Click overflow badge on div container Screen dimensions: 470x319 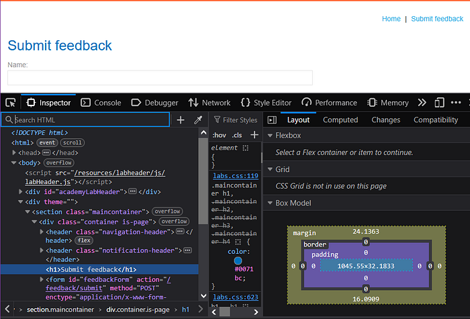tap(174, 221)
